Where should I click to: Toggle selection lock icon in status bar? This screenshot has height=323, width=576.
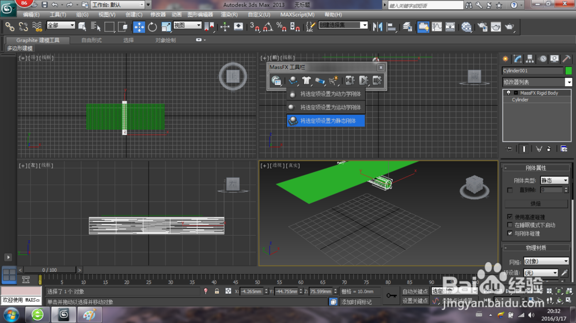tap(217, 291)
